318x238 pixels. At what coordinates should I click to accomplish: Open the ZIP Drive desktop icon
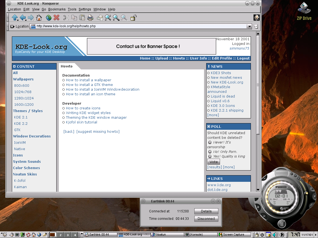[304, 11]
